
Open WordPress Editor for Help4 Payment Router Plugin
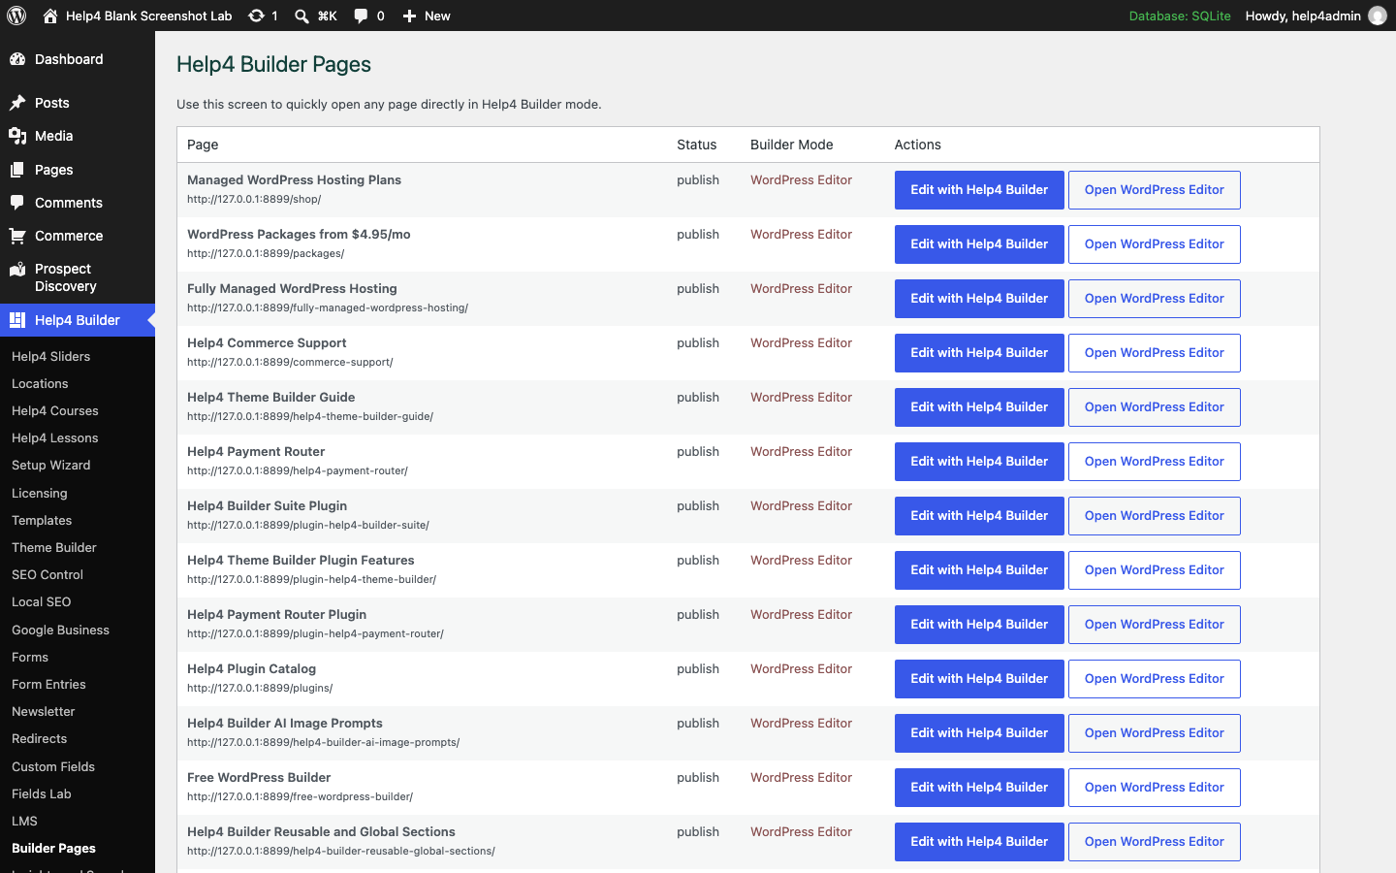[x=1154, y=625]
